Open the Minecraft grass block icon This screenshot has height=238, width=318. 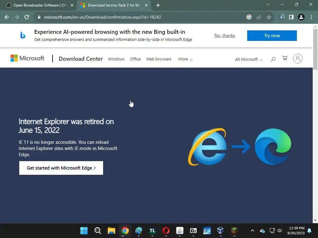click(234, 231)
